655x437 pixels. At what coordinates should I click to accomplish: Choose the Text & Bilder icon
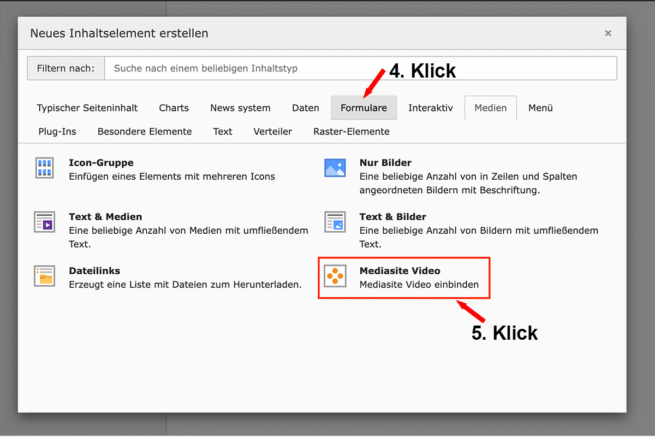335,222
